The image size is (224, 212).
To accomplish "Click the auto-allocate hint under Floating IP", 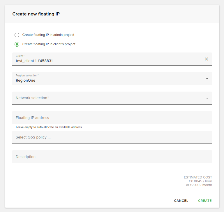I will pos(49,127).
